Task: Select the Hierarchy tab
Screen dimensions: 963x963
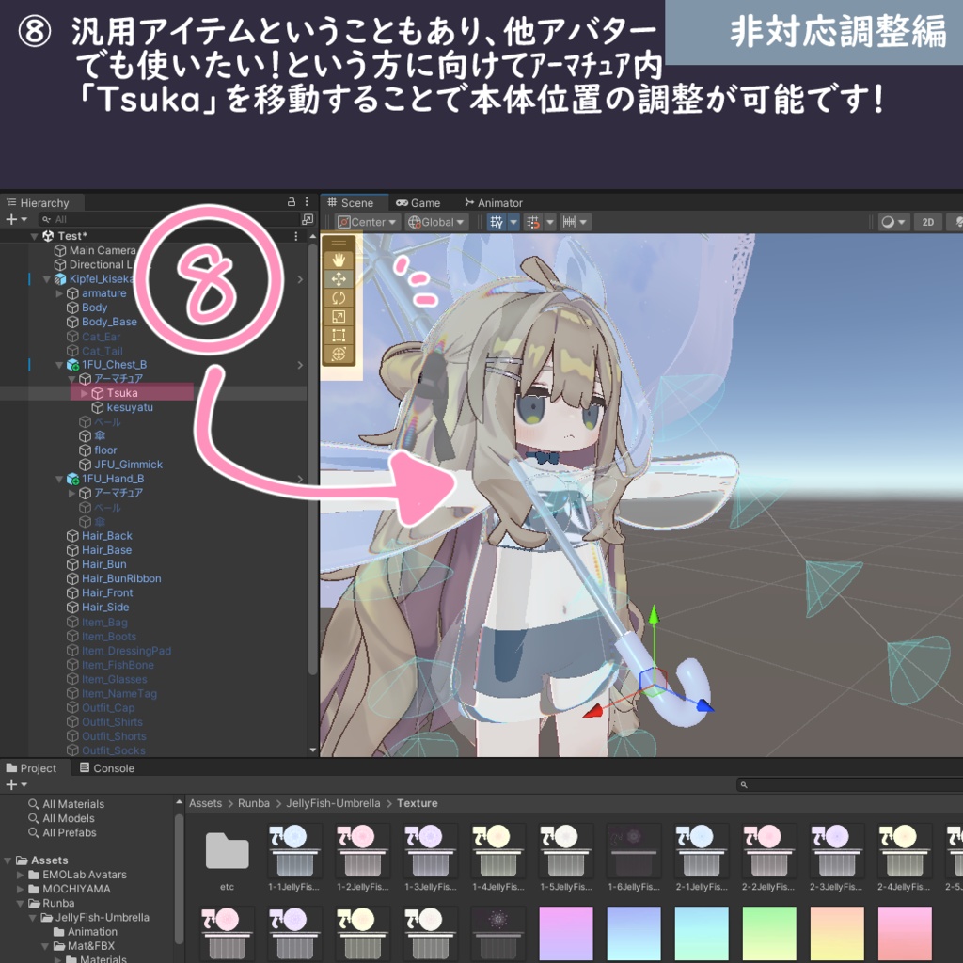Action: click(x=38, y=203)
